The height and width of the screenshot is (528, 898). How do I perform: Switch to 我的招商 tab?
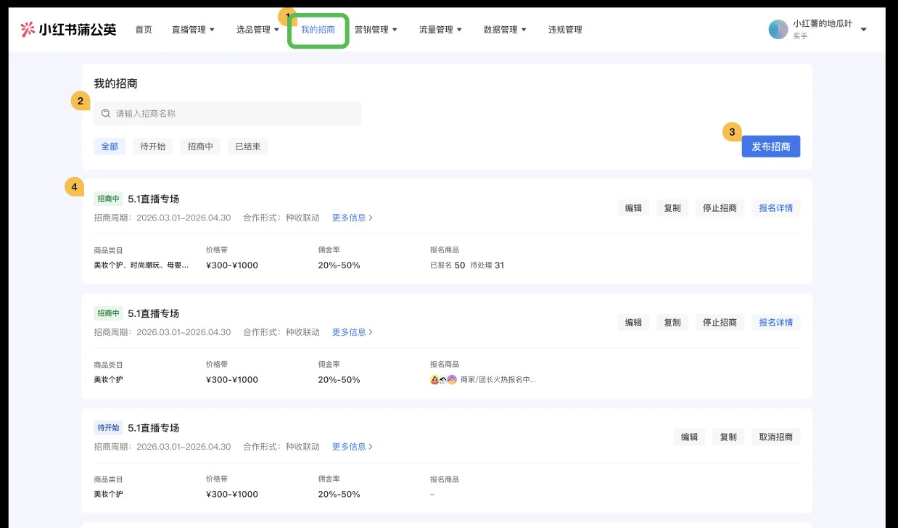[318, 30]
